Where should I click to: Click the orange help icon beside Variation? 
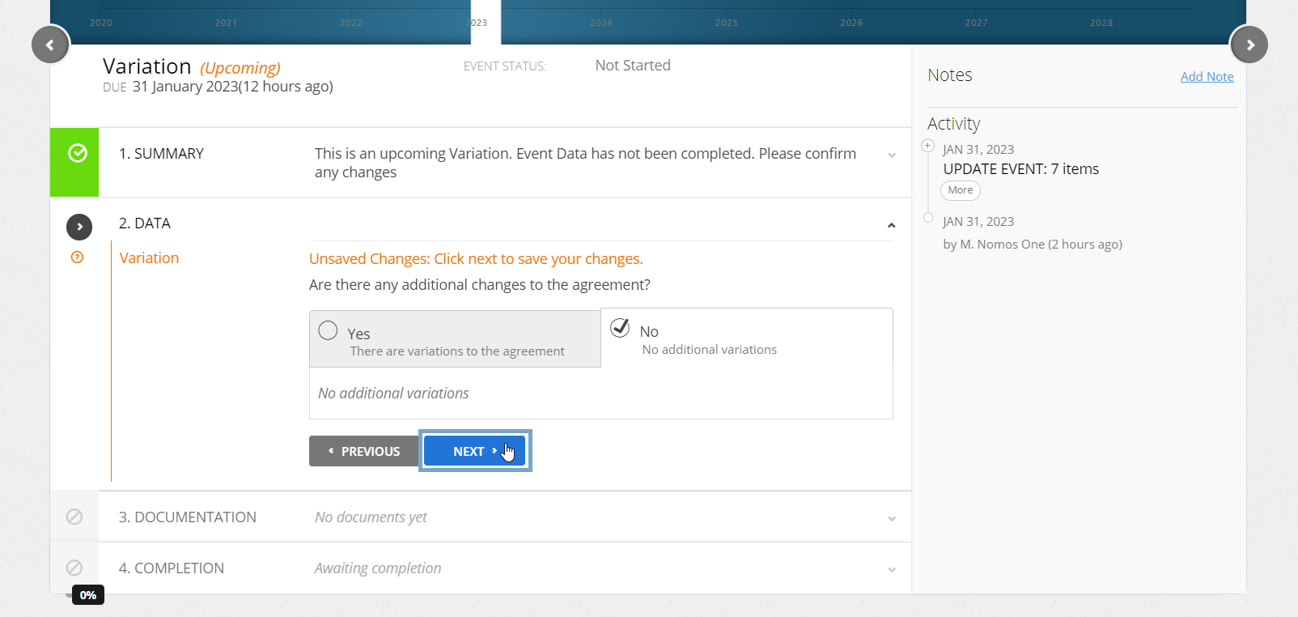pos(77,257)
